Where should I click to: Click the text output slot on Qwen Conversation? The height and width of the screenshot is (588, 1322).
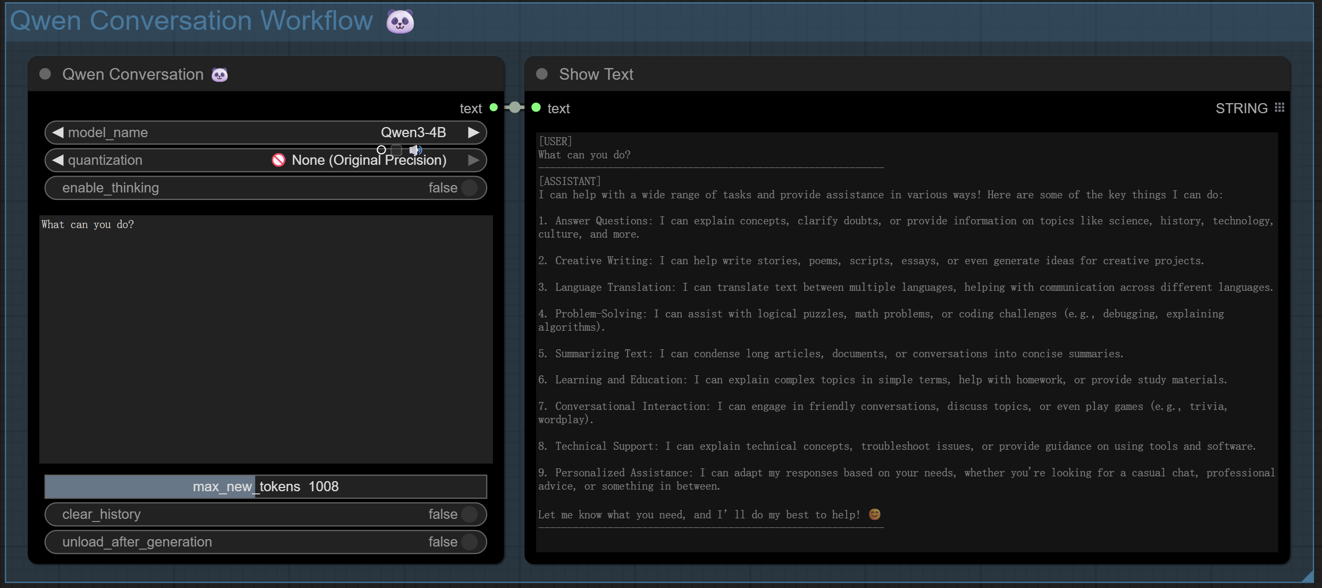coord(493,108)
